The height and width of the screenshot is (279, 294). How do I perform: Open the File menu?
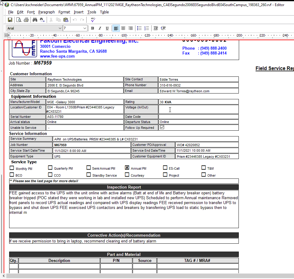coord(11,12)
